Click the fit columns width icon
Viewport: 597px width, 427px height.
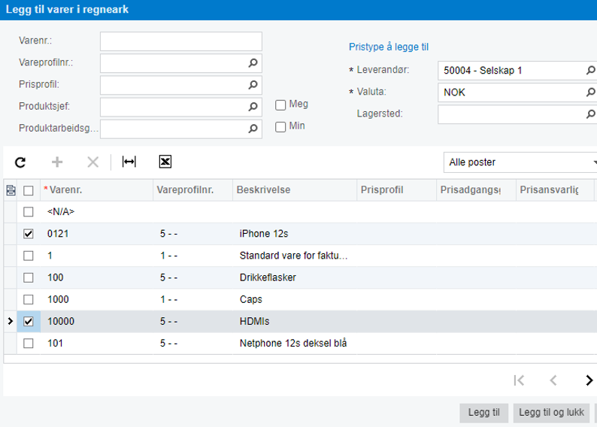[x=129, y=162]
